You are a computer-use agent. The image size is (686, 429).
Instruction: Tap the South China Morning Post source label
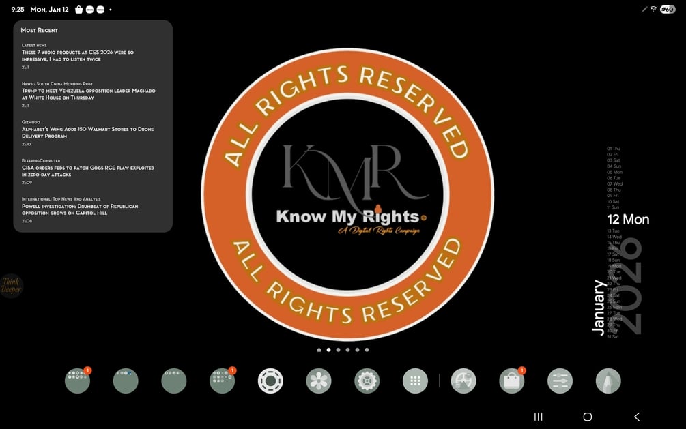57,83
